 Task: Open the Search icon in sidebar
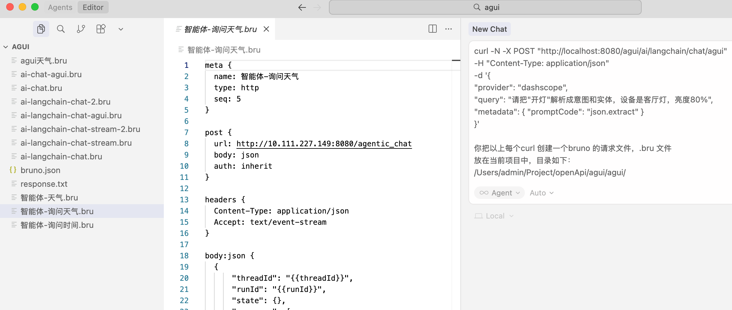61,29
